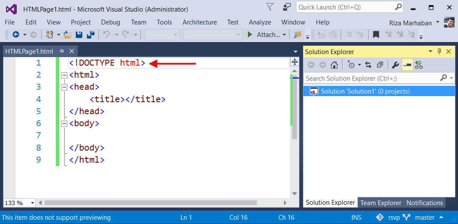Collapse the html tag in editor
Viewport: 458px width, 224px height.
click(64, 75)
